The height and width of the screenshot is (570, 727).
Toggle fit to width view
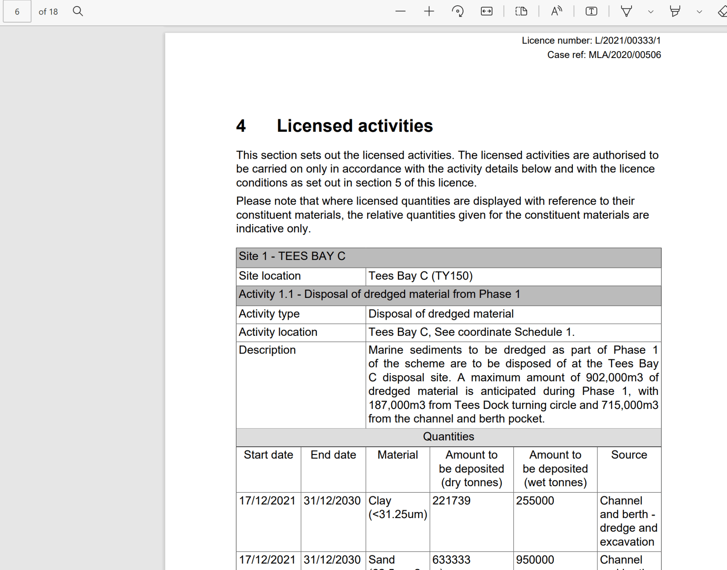pyautogui.click(x=487, y=11)
